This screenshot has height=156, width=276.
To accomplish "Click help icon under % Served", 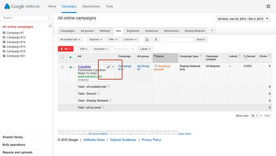I will pos(246,59).
